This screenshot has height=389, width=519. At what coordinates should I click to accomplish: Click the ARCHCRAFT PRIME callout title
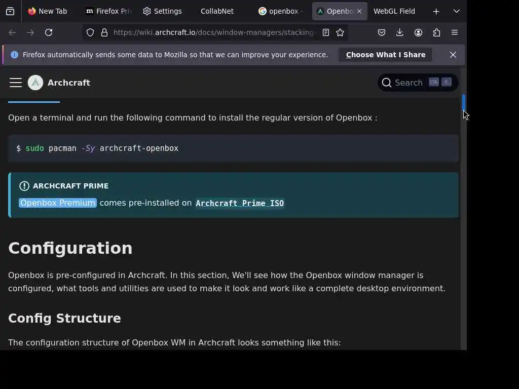(x=71, y=186)
